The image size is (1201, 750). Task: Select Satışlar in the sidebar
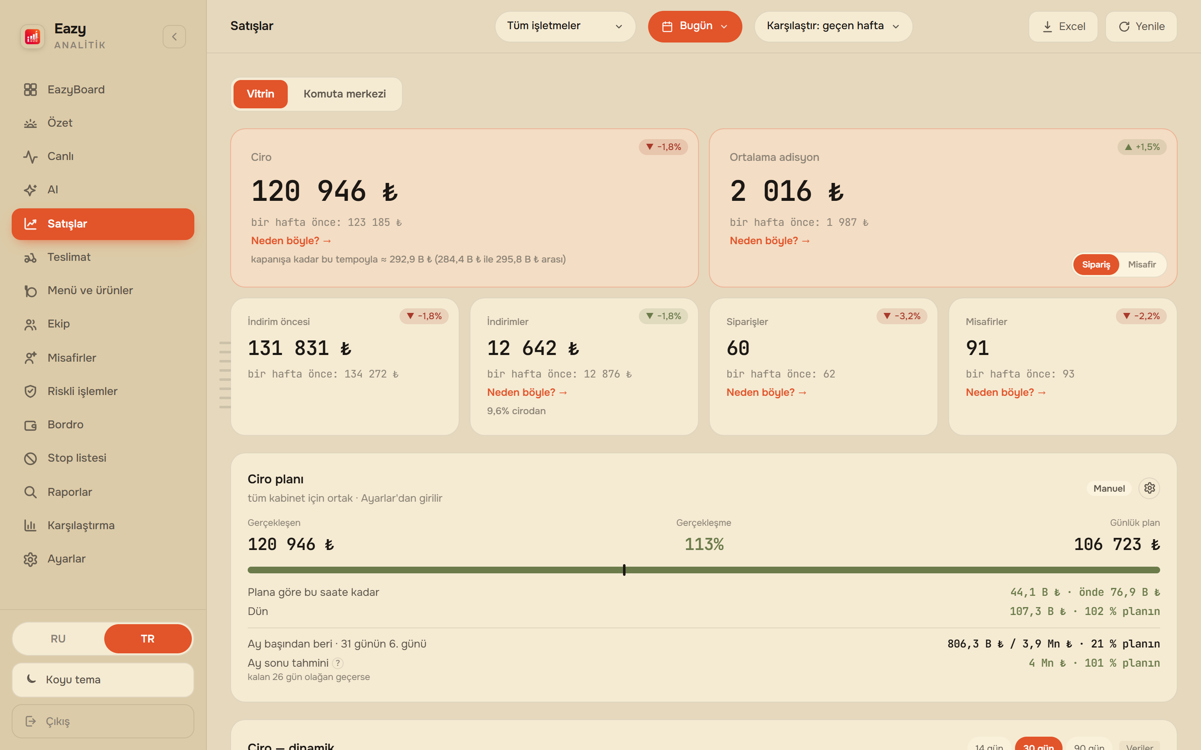pyautogui.click(x=103, y=224)
